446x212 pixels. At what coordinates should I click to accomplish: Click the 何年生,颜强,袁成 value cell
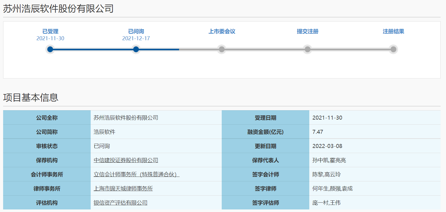[x=375, y=188]
